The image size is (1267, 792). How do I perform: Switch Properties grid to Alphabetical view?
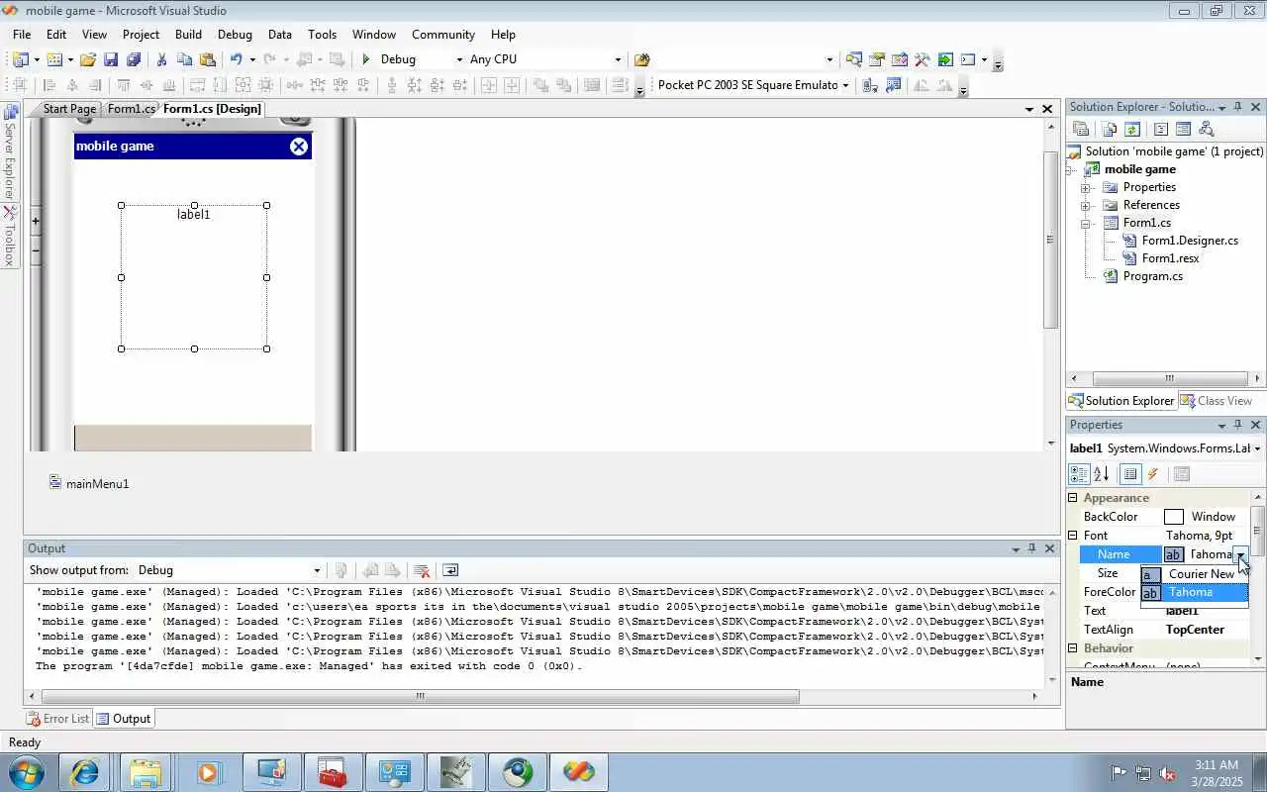click(x=1101, y=474)
